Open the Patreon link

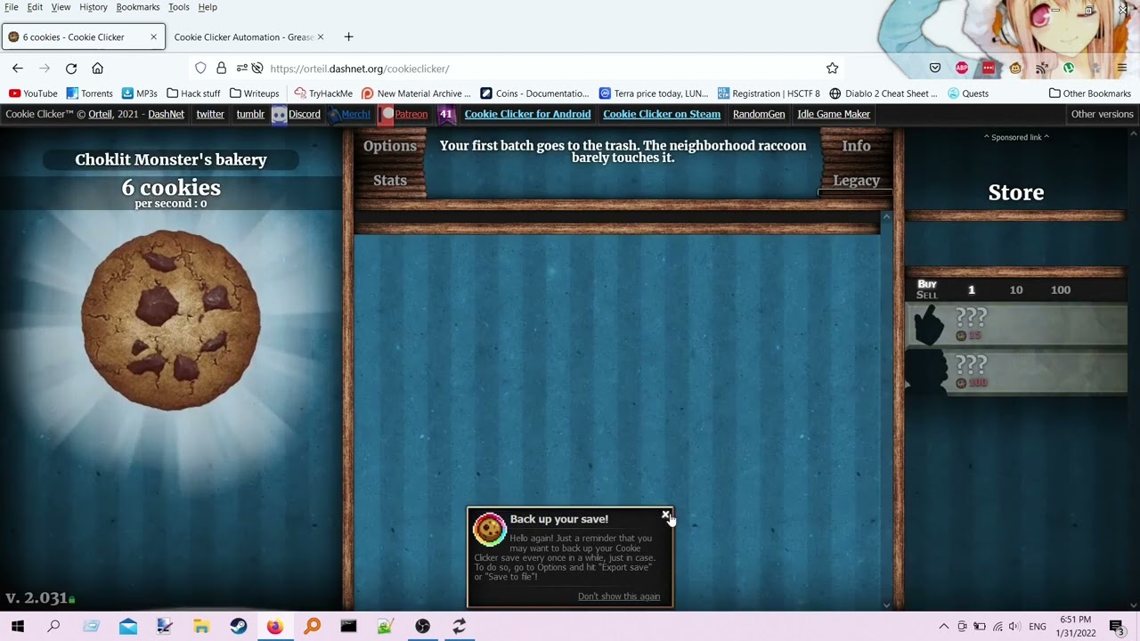[x=404, y=114]
